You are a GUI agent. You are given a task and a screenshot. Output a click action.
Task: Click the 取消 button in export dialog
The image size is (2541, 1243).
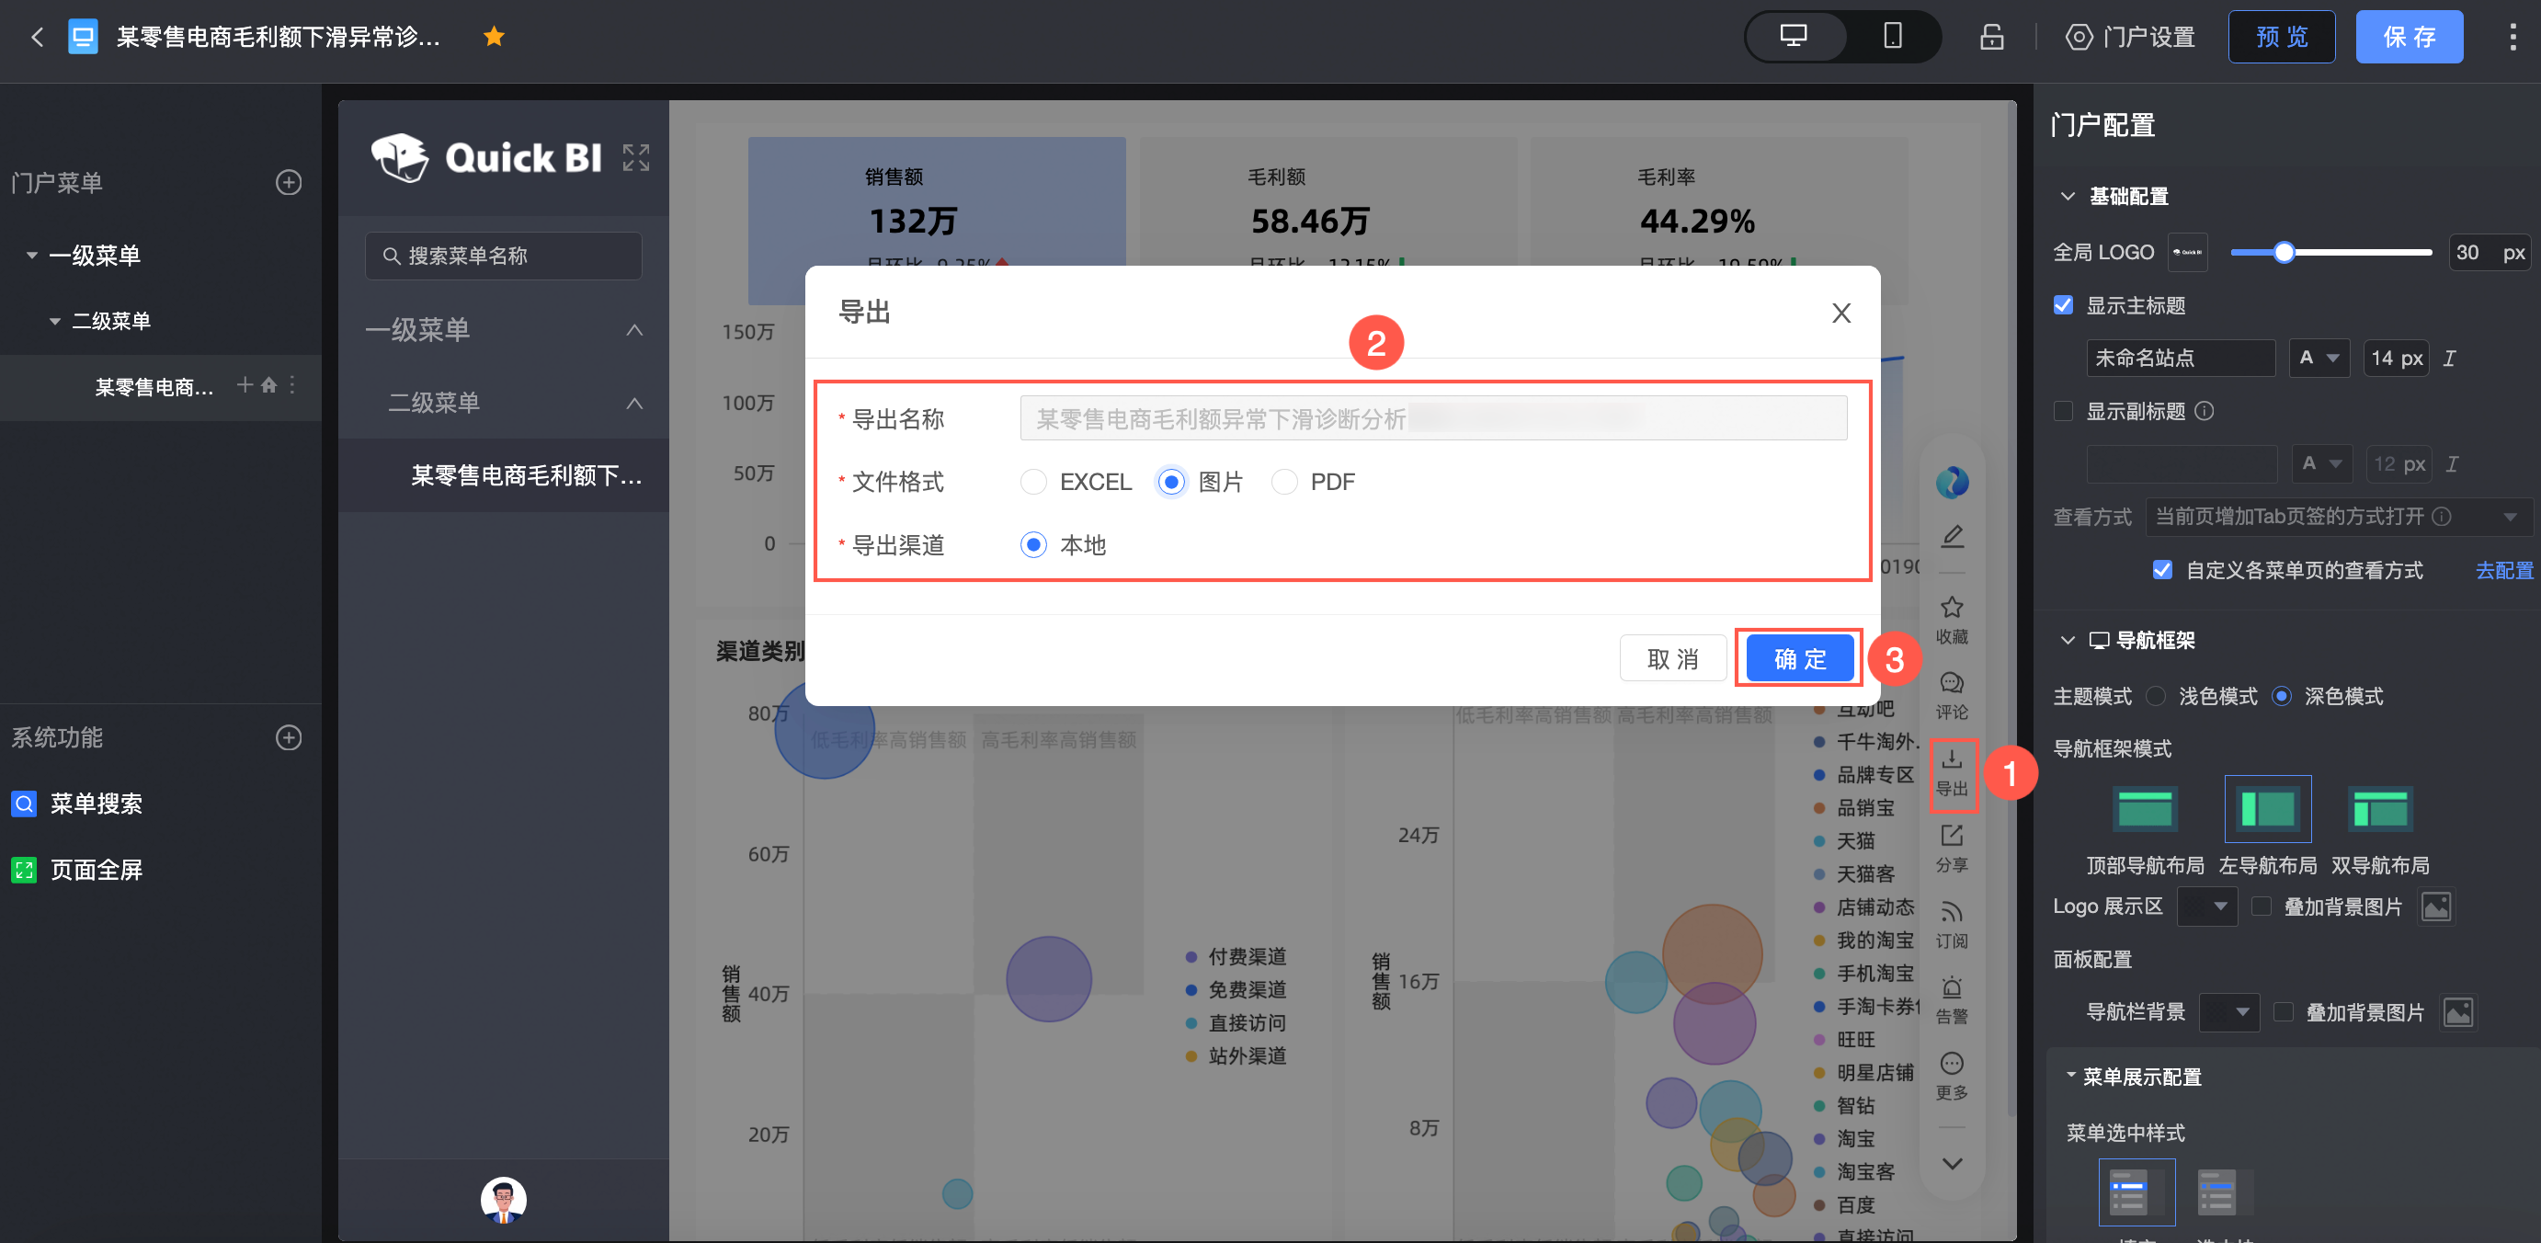(x=1672, y=658)
